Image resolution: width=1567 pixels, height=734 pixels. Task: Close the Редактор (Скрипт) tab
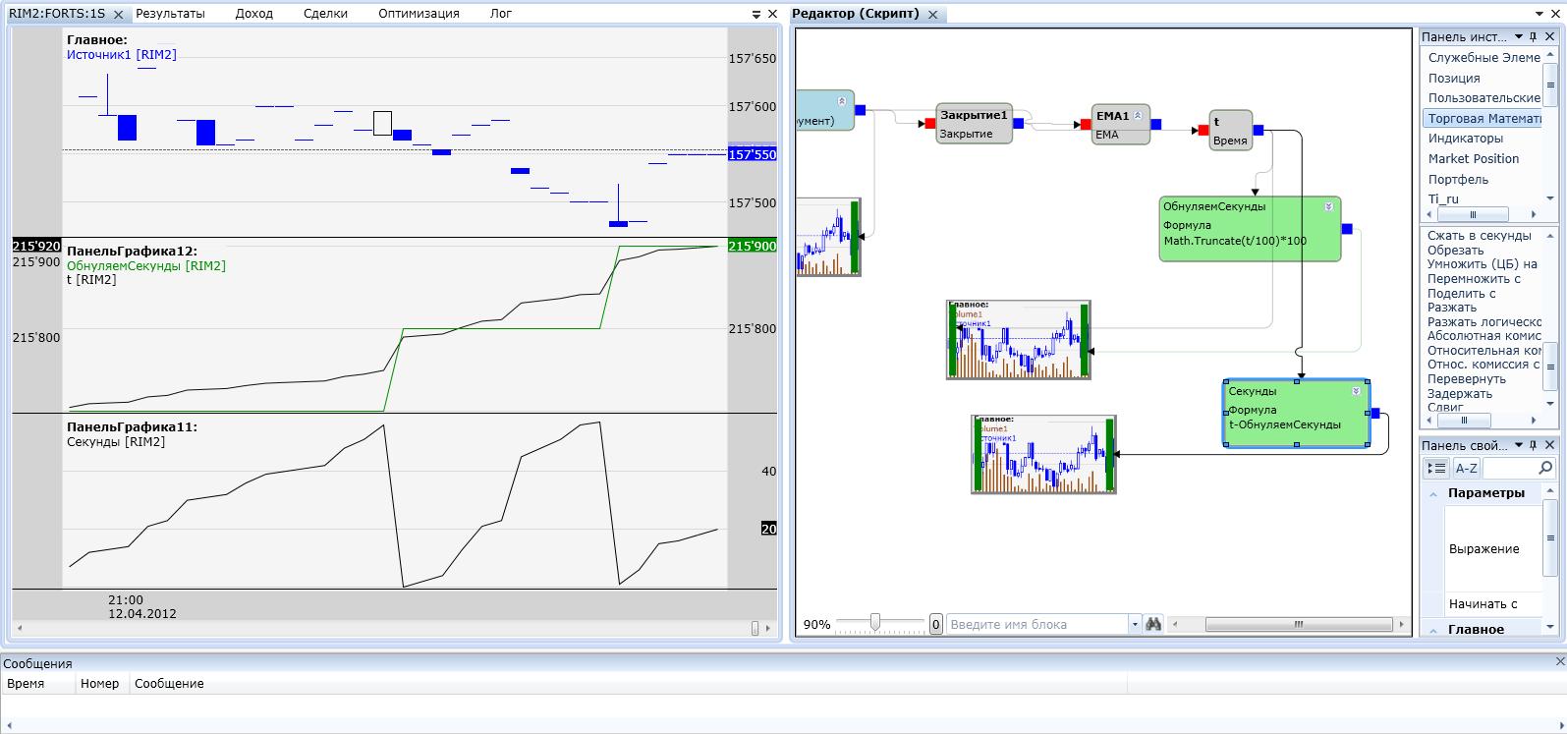point(933,15)
